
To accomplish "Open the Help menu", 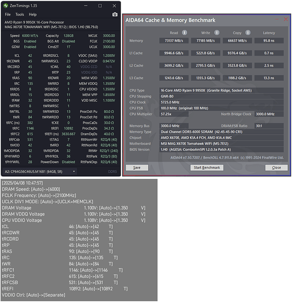I will [x=32, y=14].
